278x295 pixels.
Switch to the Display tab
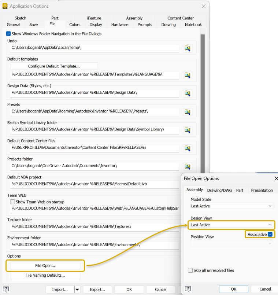pos(96,25)
